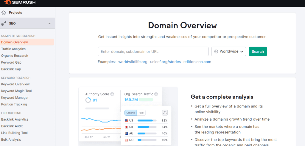Click the Projects home icon

click(4, 12)
